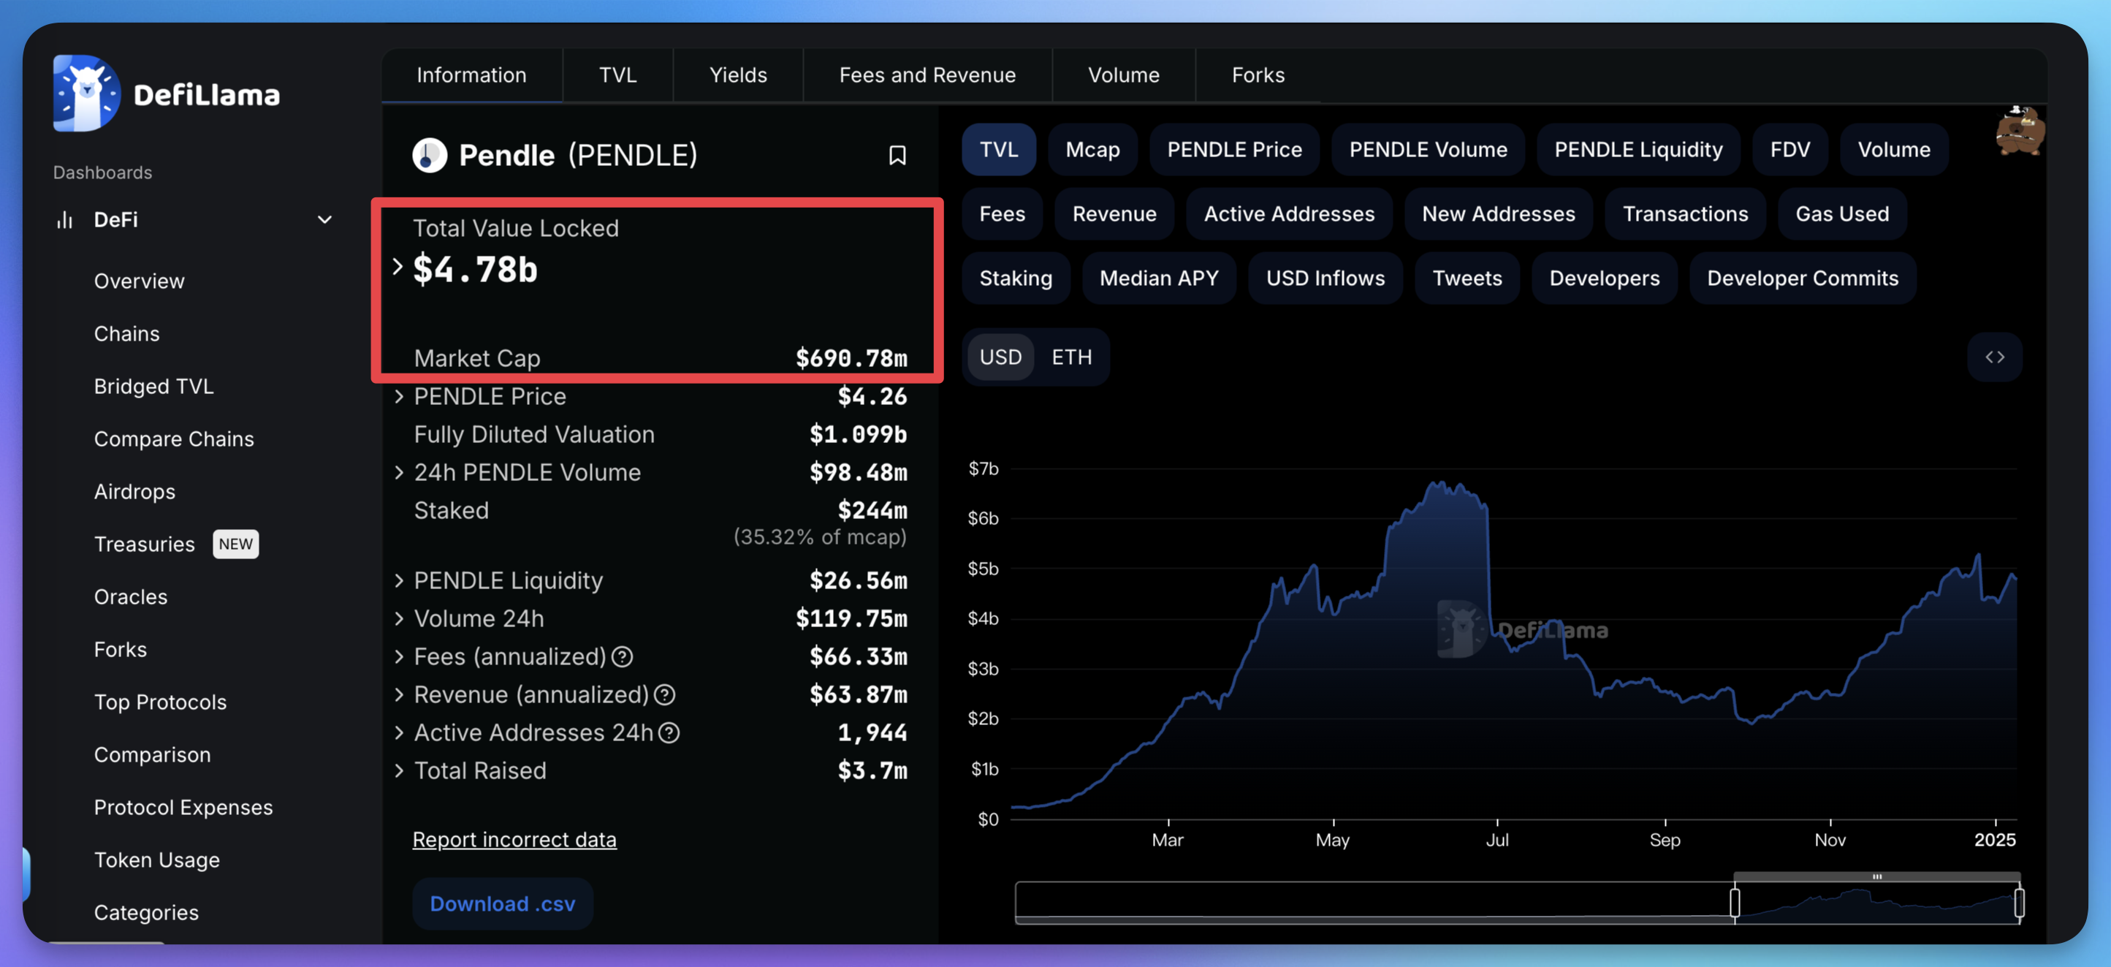Expand the Active Addresses 24h row

pyautogui.click(x=399, y=732)
